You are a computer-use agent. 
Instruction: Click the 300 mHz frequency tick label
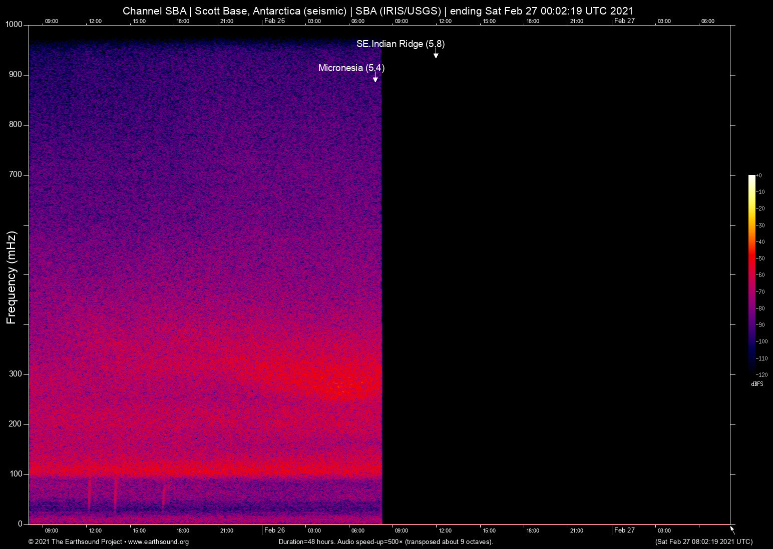16,374
